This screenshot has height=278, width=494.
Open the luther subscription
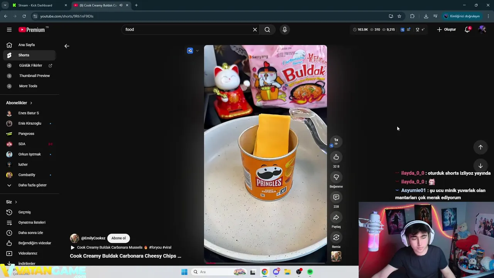coord(29,164)
